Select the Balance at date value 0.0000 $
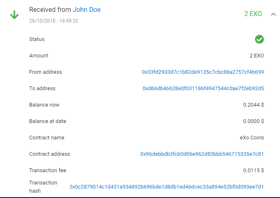 click(x=253, y=121)
